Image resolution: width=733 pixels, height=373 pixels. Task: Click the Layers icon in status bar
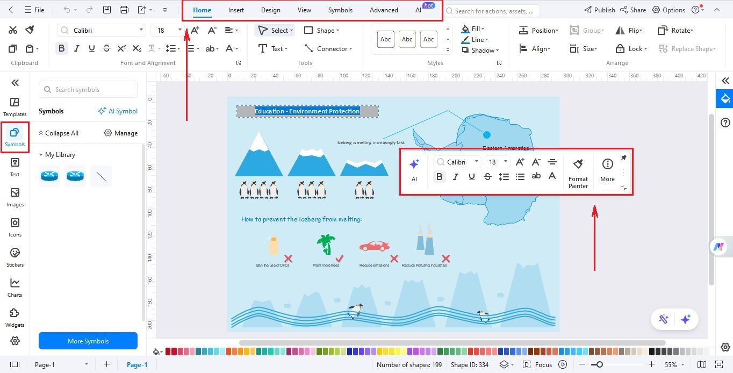[504, 364]
